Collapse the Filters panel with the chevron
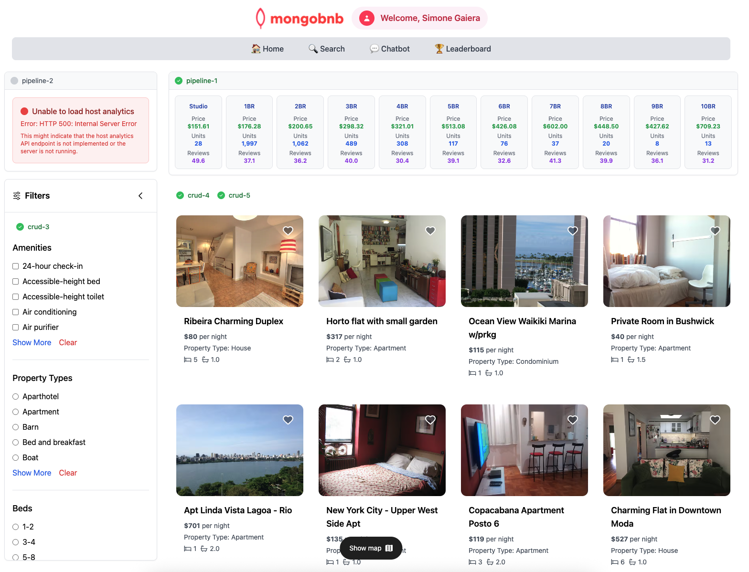The image size is (749, 572). [x=140, y=196]
